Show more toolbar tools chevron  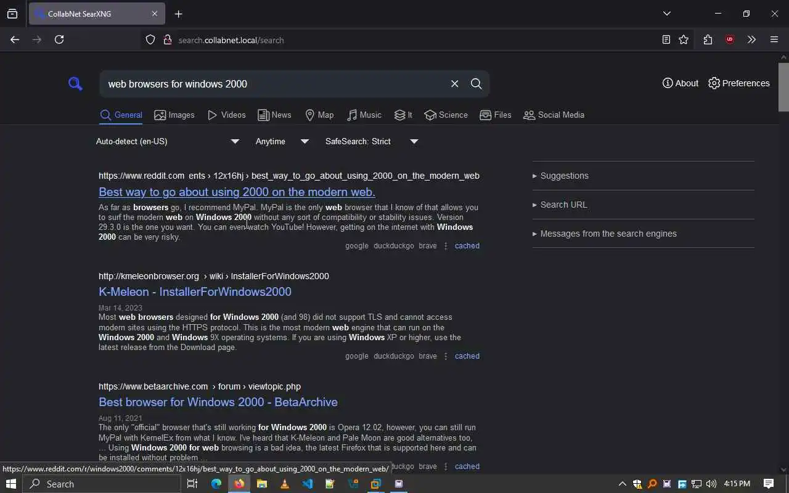pos(751,39)
